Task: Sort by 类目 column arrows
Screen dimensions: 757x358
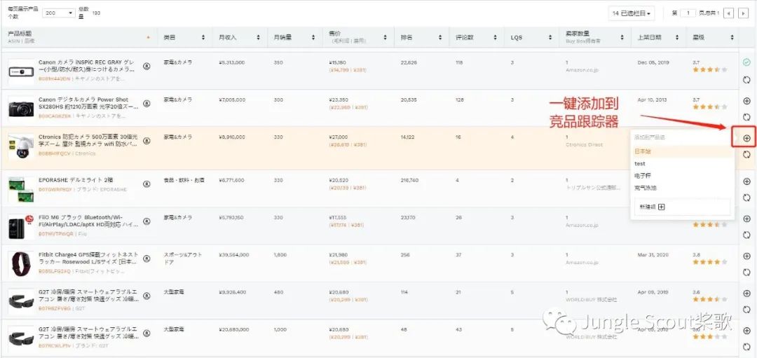Action: [203, 37]
